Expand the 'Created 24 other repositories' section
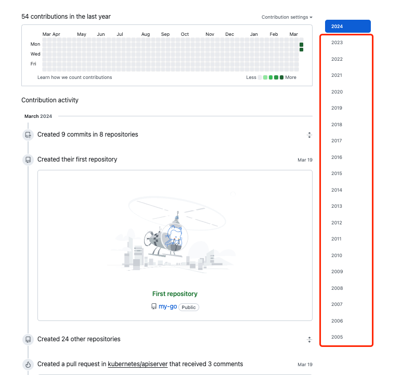 point(309,340)
